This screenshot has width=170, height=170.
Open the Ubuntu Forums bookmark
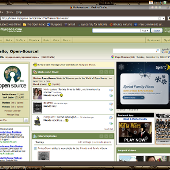tap(121, 25)
